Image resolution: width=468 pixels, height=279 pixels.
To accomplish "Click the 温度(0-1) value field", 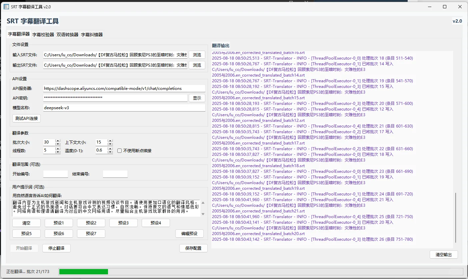I will 101,150.
